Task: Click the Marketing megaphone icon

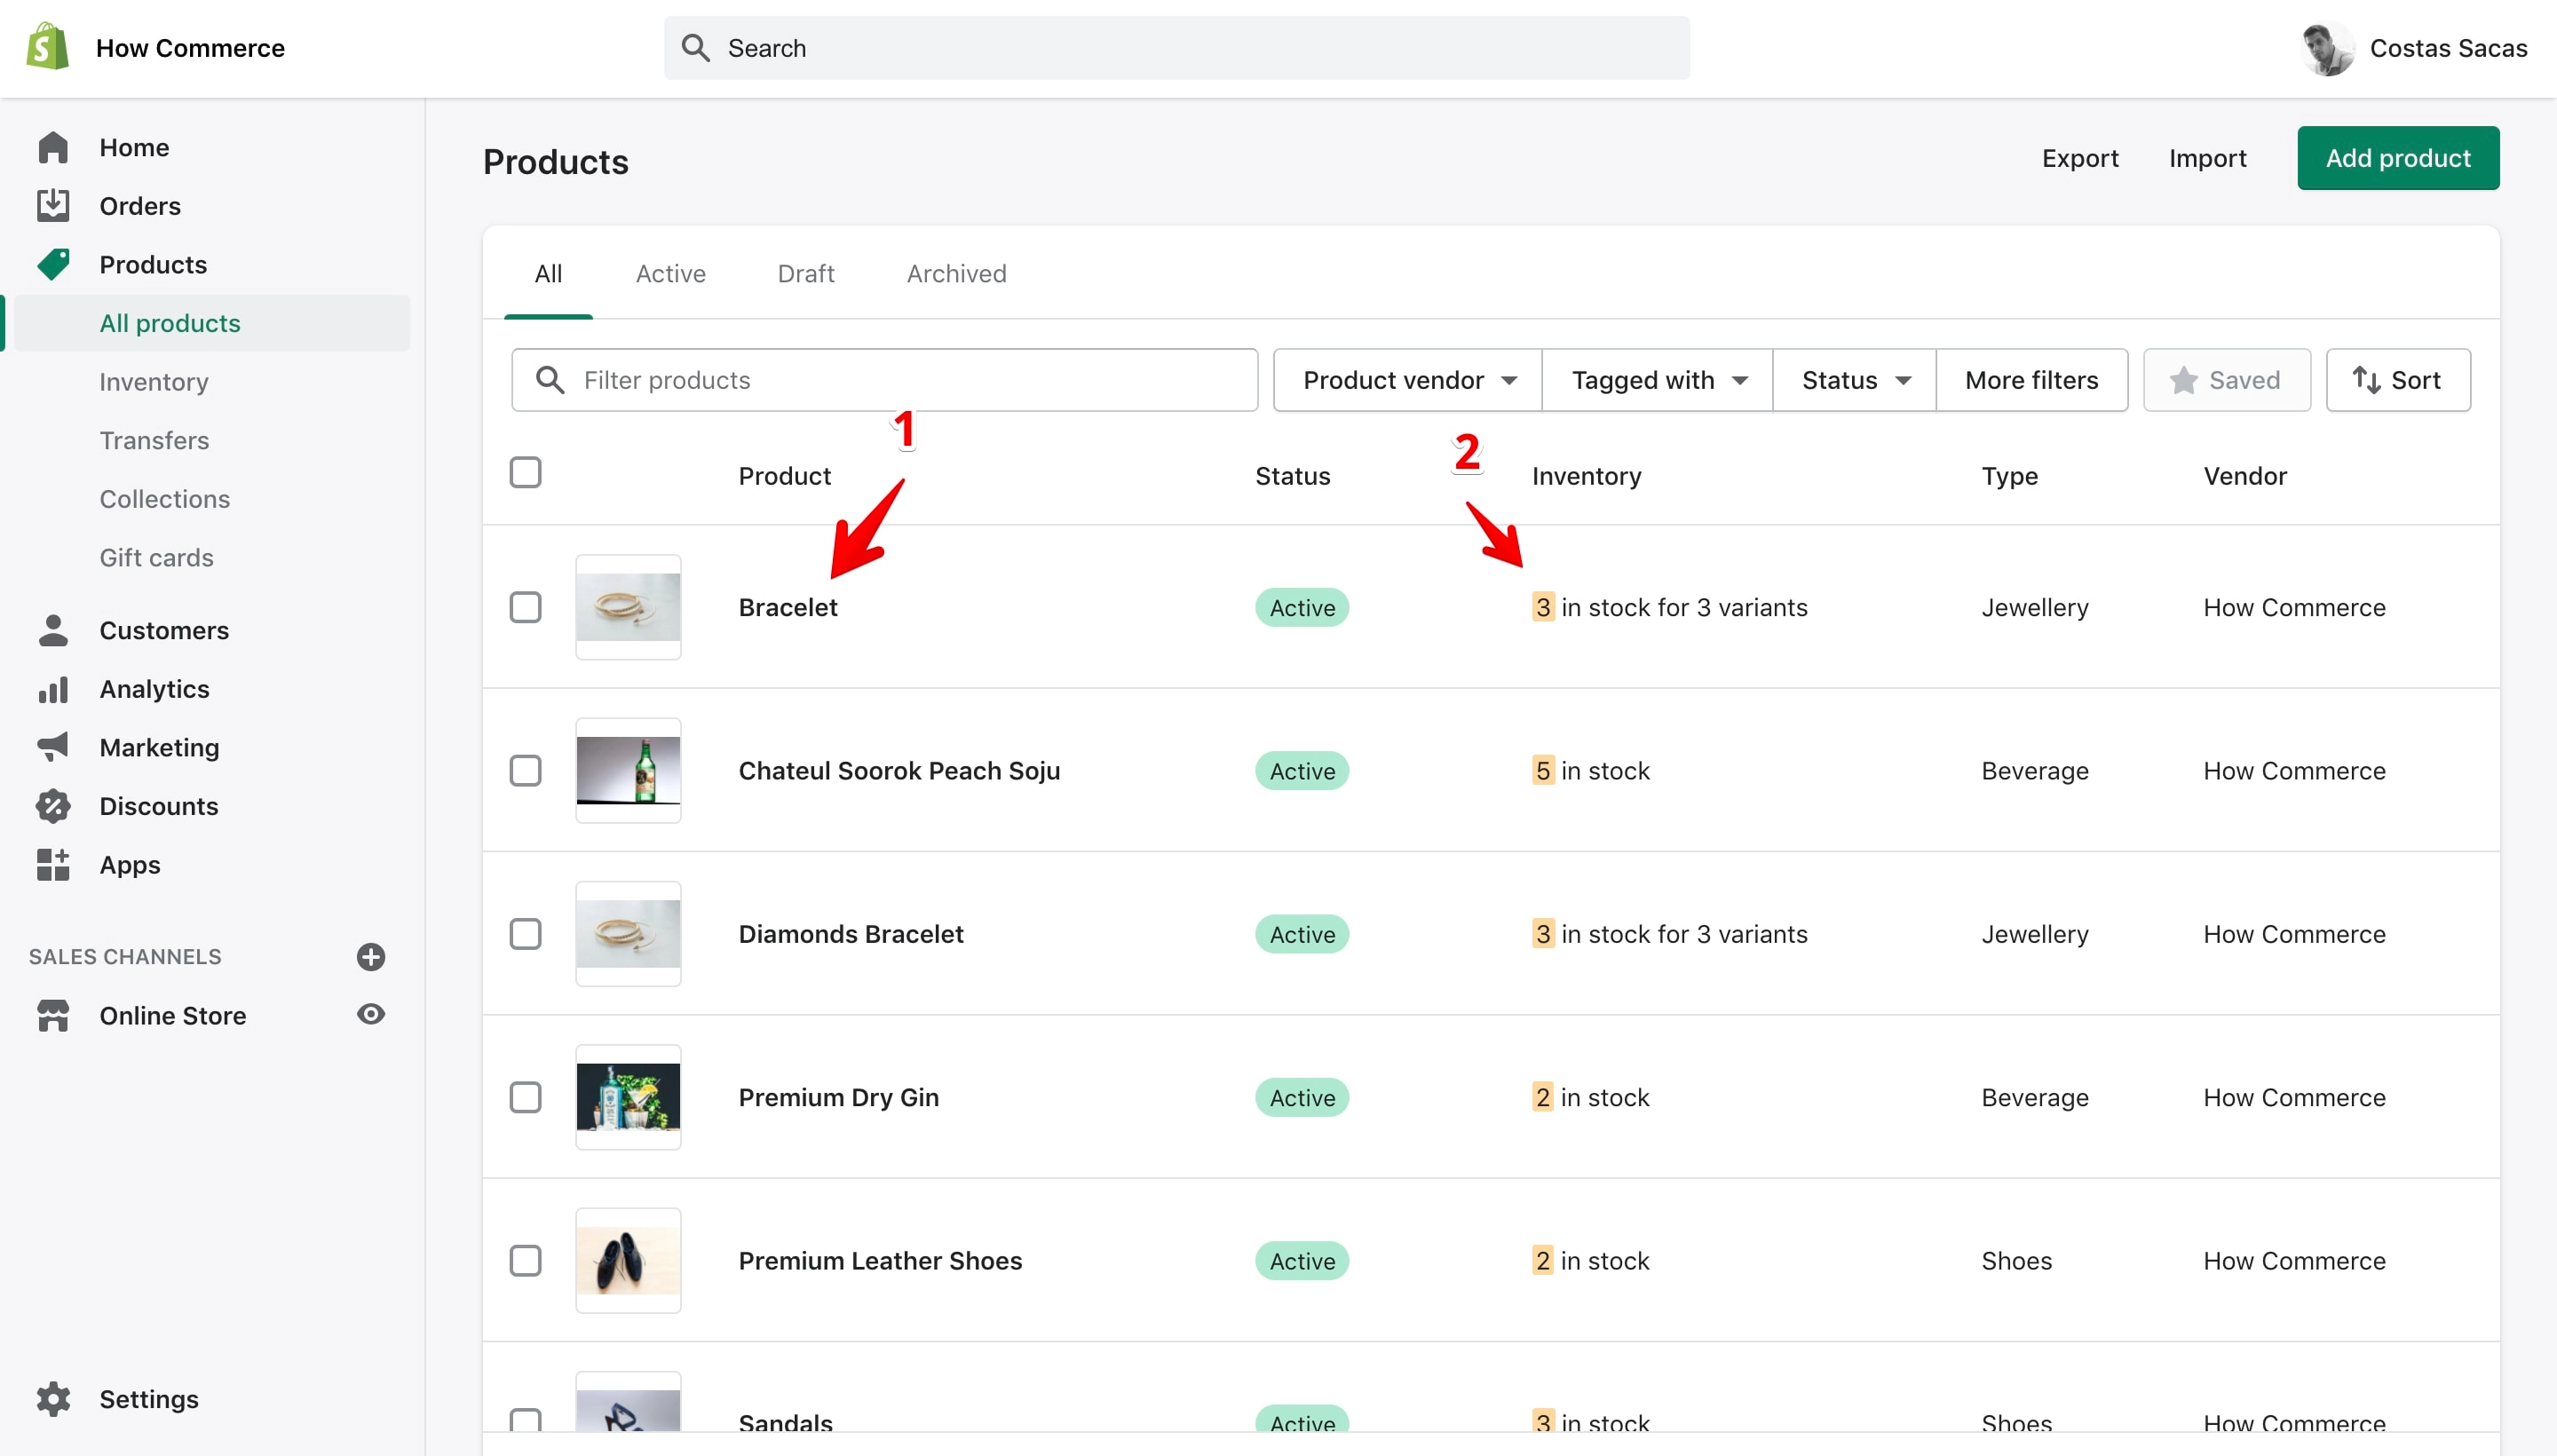Action: coord(53,747)
